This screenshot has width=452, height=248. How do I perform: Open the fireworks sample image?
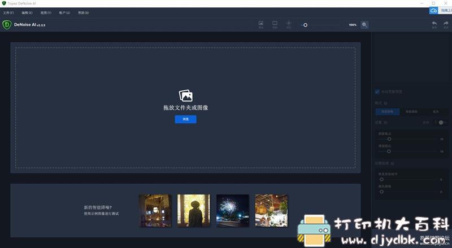tap(233, 211)
